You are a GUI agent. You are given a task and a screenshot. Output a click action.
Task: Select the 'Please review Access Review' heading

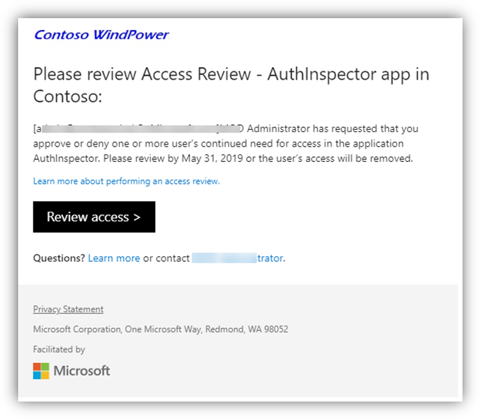(231, 85)
